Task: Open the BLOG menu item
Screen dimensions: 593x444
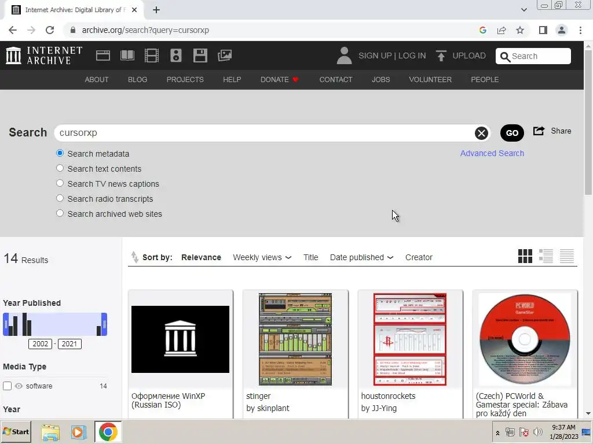Action: 137,80
